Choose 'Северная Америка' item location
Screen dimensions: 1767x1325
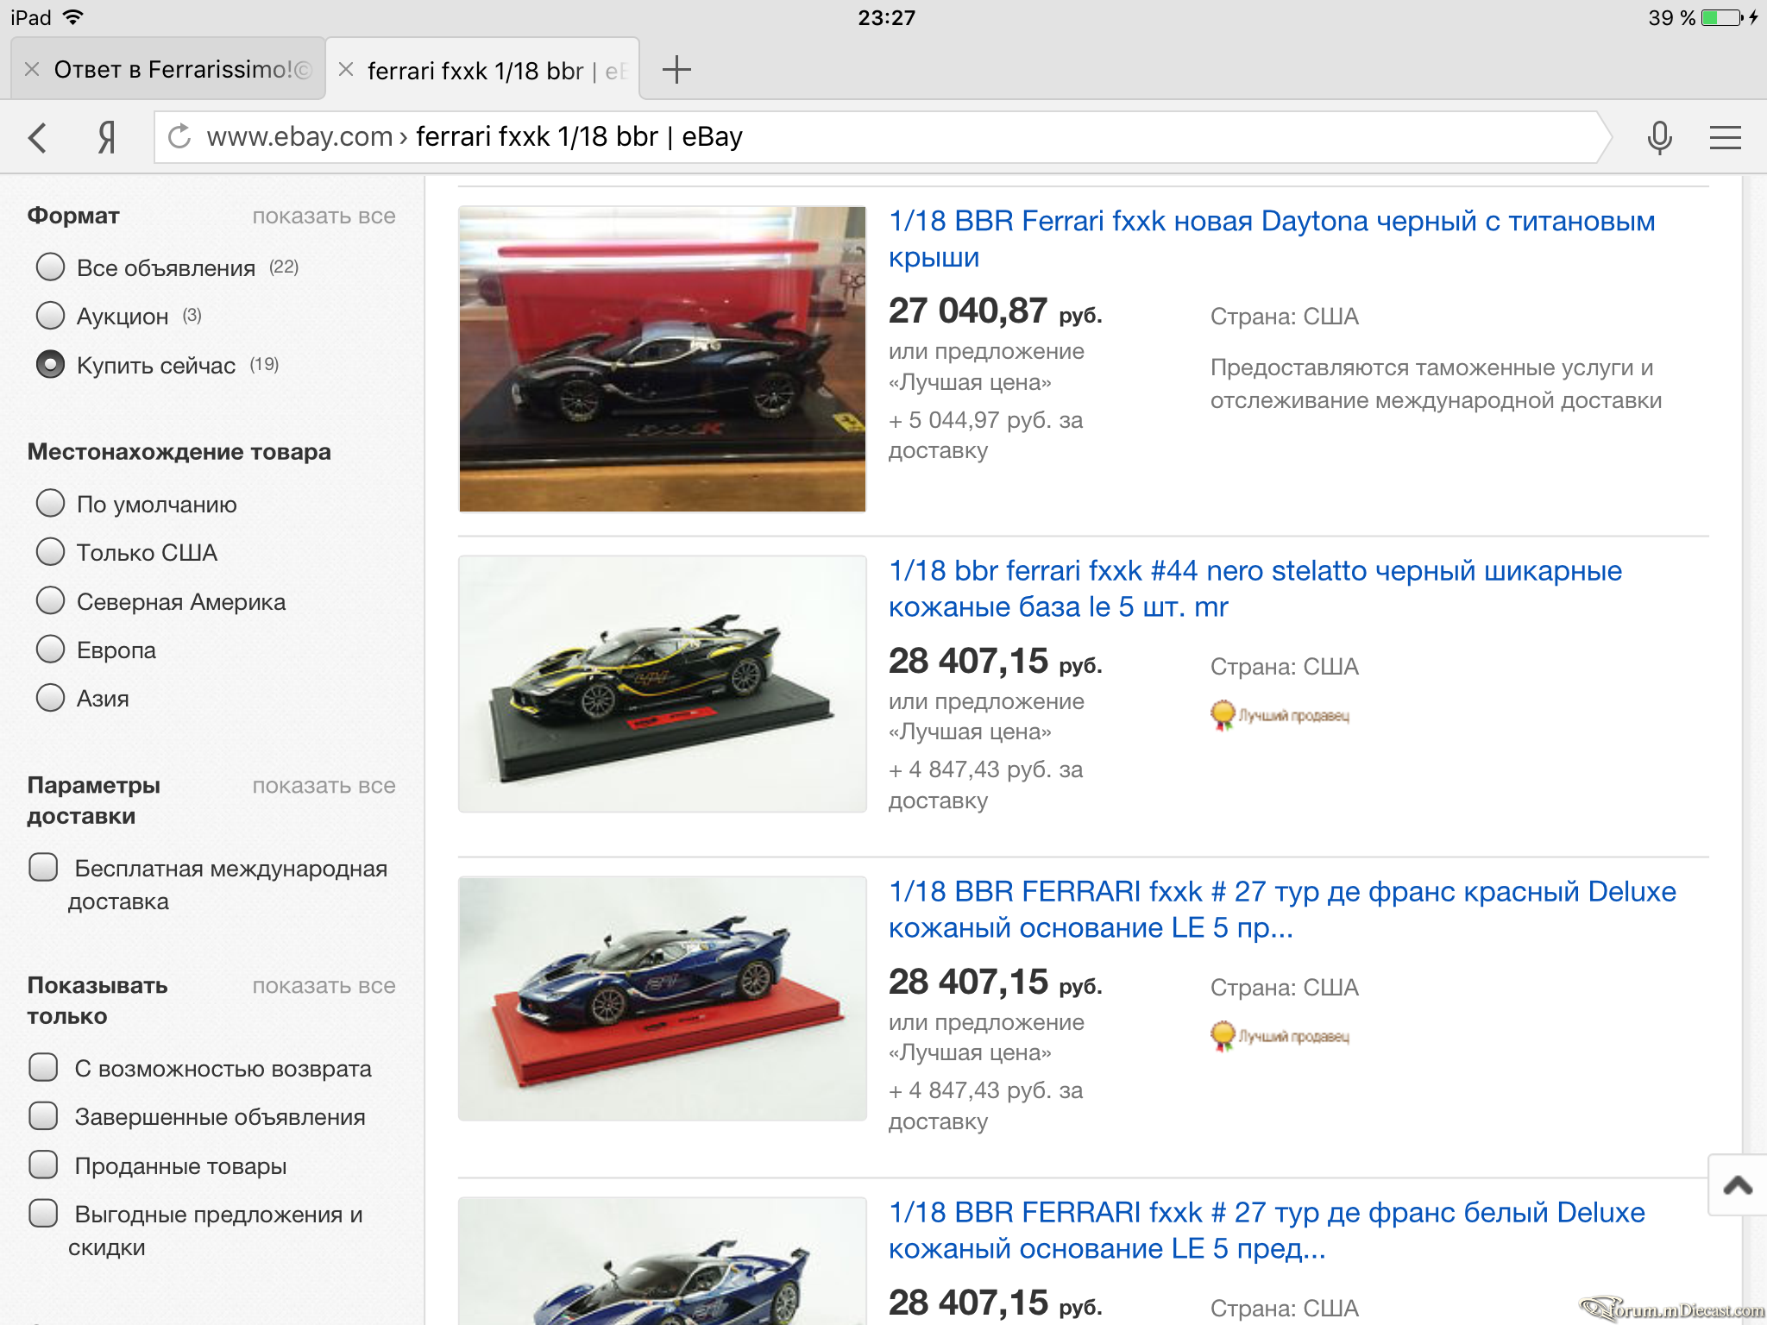tap(51, 601)
